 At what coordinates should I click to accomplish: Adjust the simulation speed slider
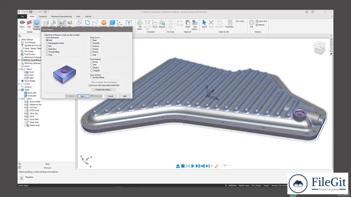pyautogui.click(x=225, y=166)
